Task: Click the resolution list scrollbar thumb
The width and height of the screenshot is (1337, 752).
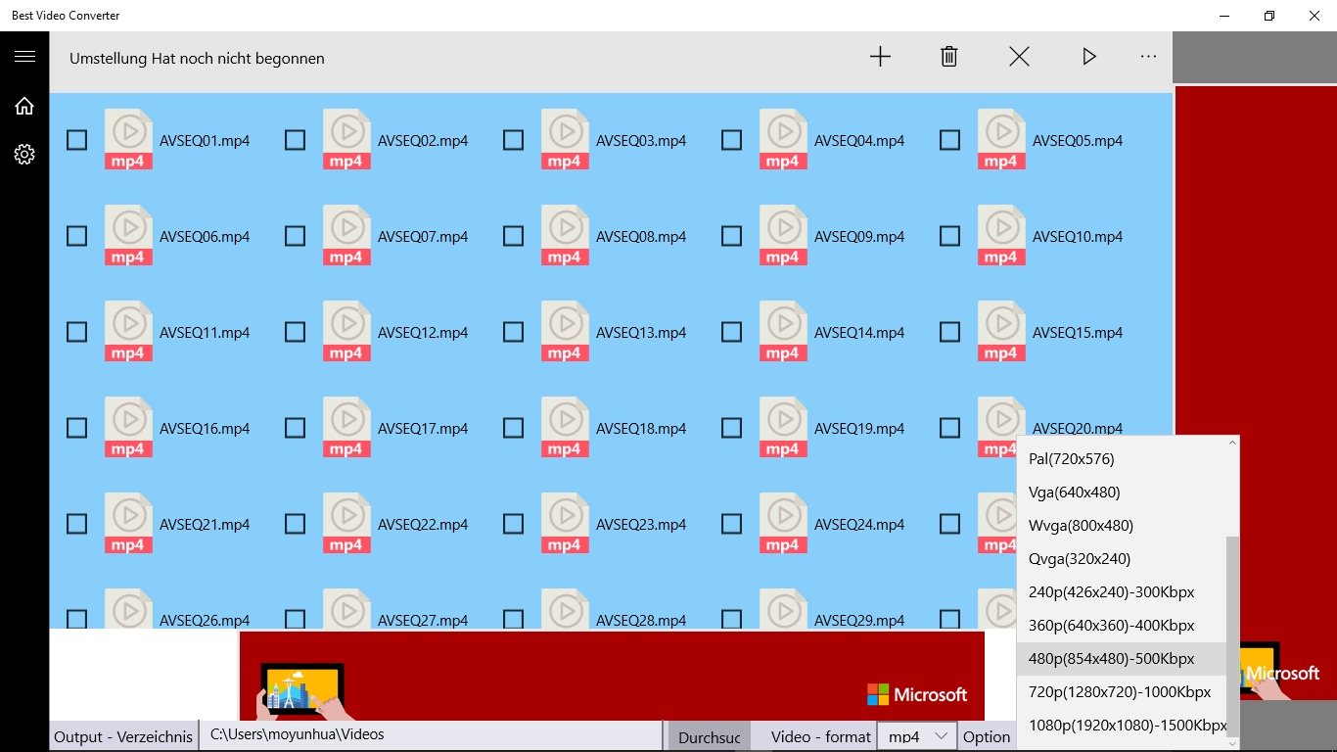Action: [1232, 635]
